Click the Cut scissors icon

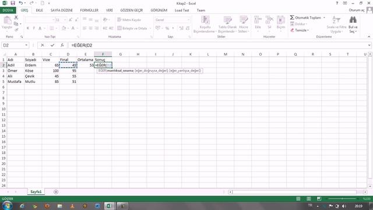[16, 17]
